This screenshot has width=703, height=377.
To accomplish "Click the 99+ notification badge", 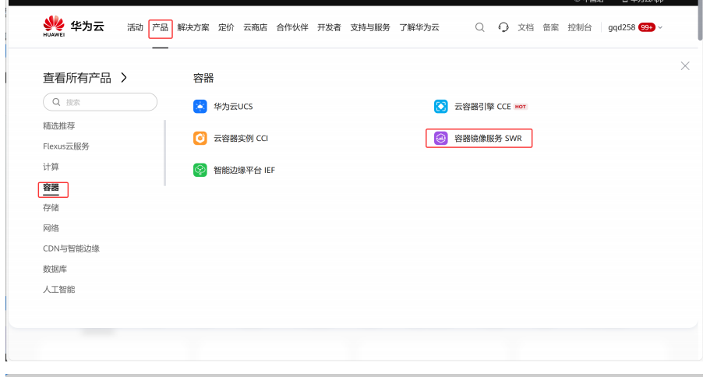I will point(647,27).
